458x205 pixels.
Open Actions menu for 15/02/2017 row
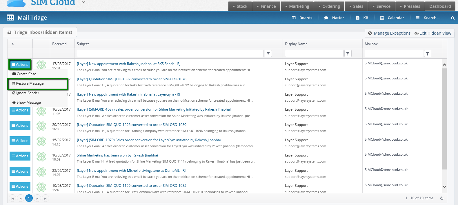[20, 141]
